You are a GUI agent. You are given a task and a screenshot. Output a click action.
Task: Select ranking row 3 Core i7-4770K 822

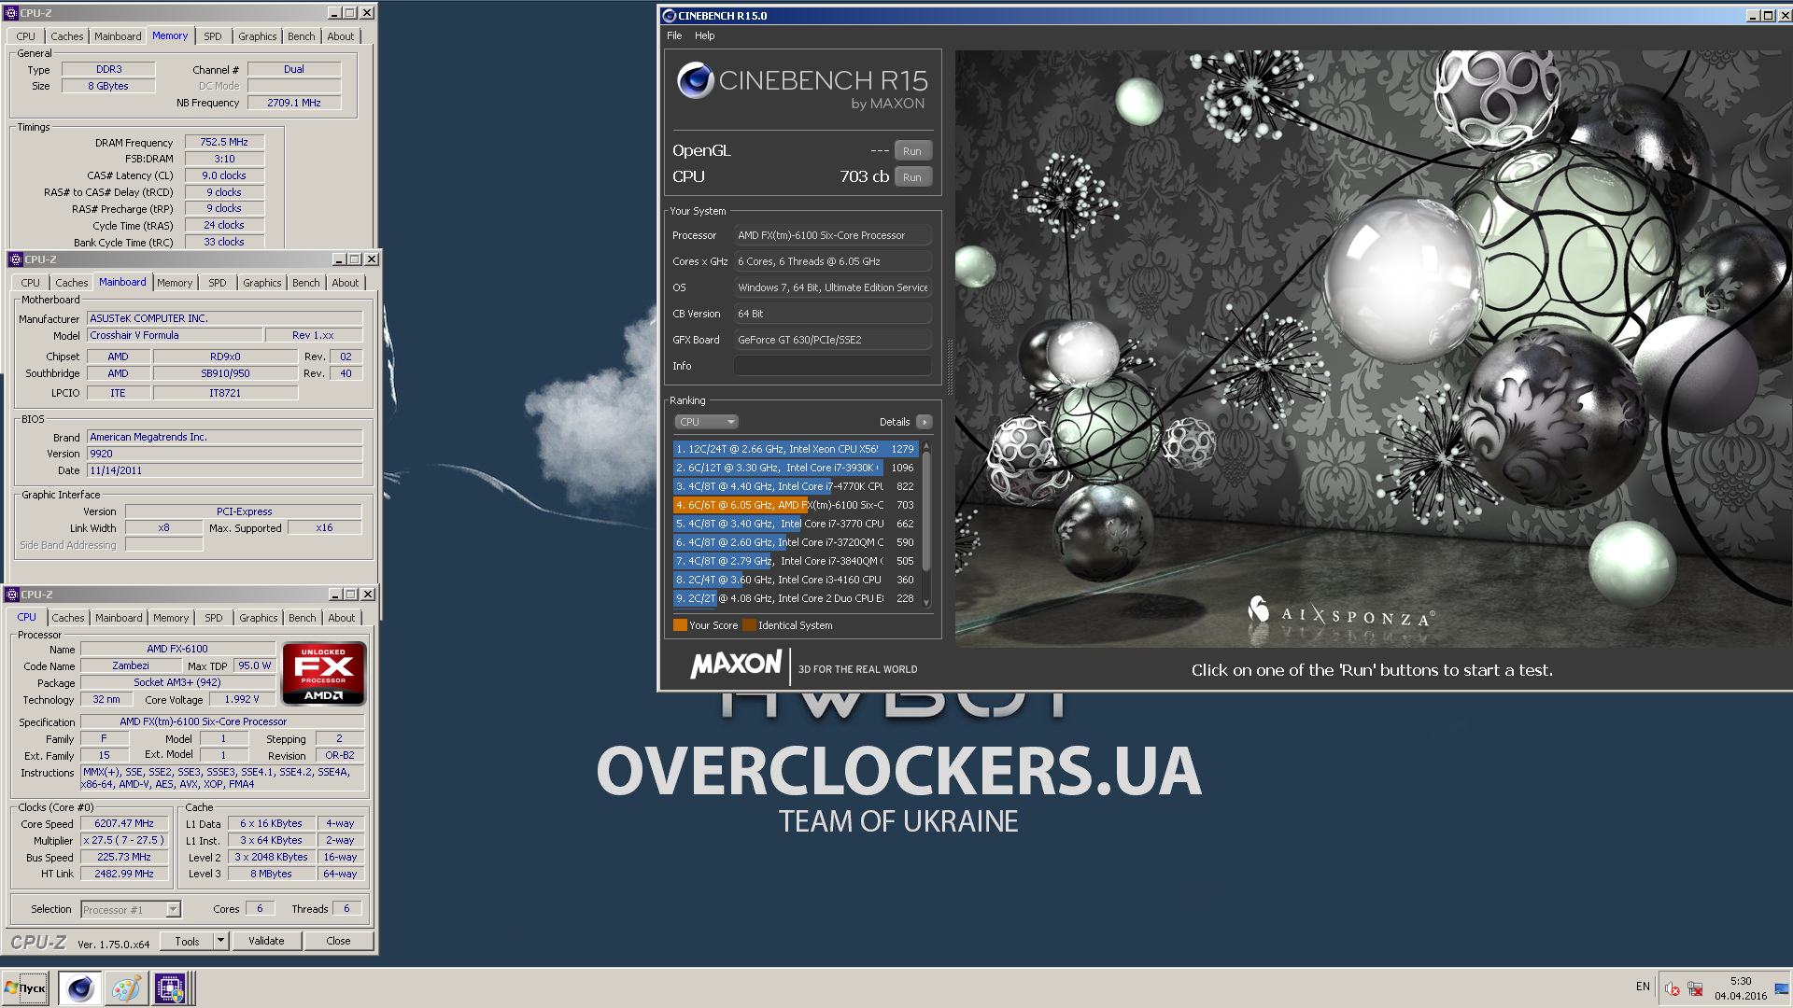[x=796, y=486]
